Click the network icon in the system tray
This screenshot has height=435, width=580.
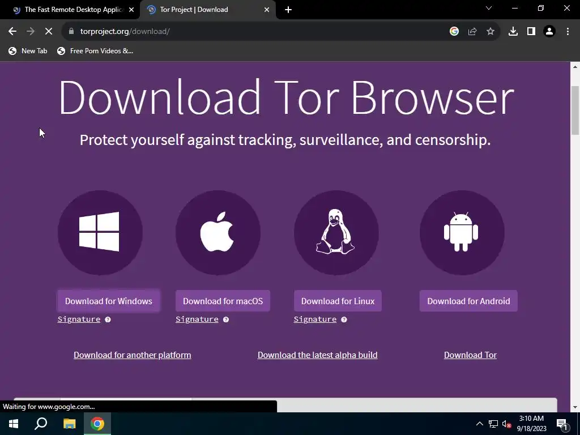point(493,424)
